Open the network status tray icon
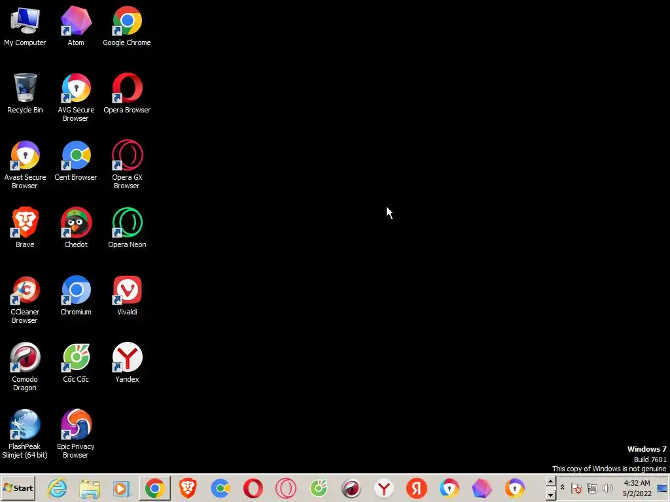Screen dimensions: 670x502 591,488
